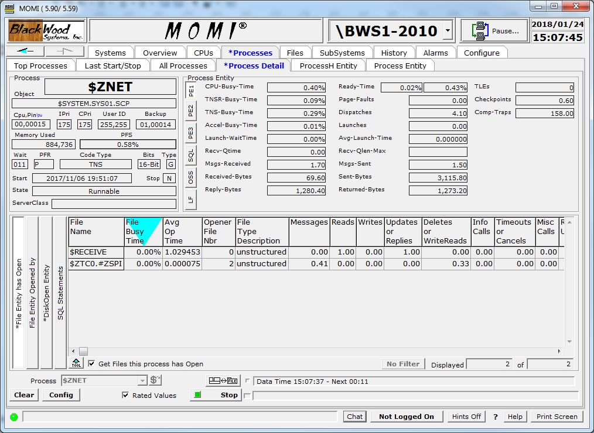Image resolution: width=594 pixels, height=433 pixels.
Task: Expand the Process $ZNET combo box
Action: tap(142, 380)
